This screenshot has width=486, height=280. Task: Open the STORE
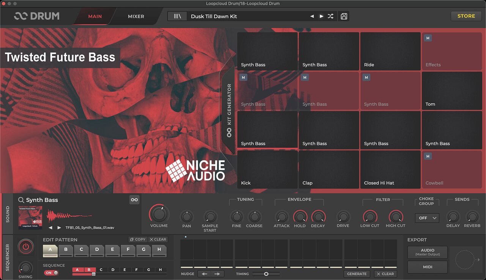pos(466,16)
